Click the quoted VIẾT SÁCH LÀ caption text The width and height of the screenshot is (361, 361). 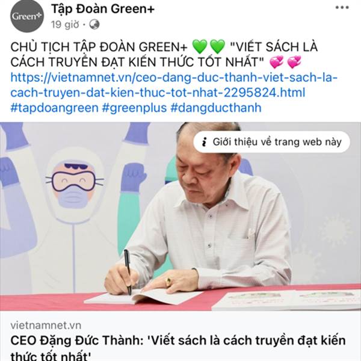tap(274, 47)
